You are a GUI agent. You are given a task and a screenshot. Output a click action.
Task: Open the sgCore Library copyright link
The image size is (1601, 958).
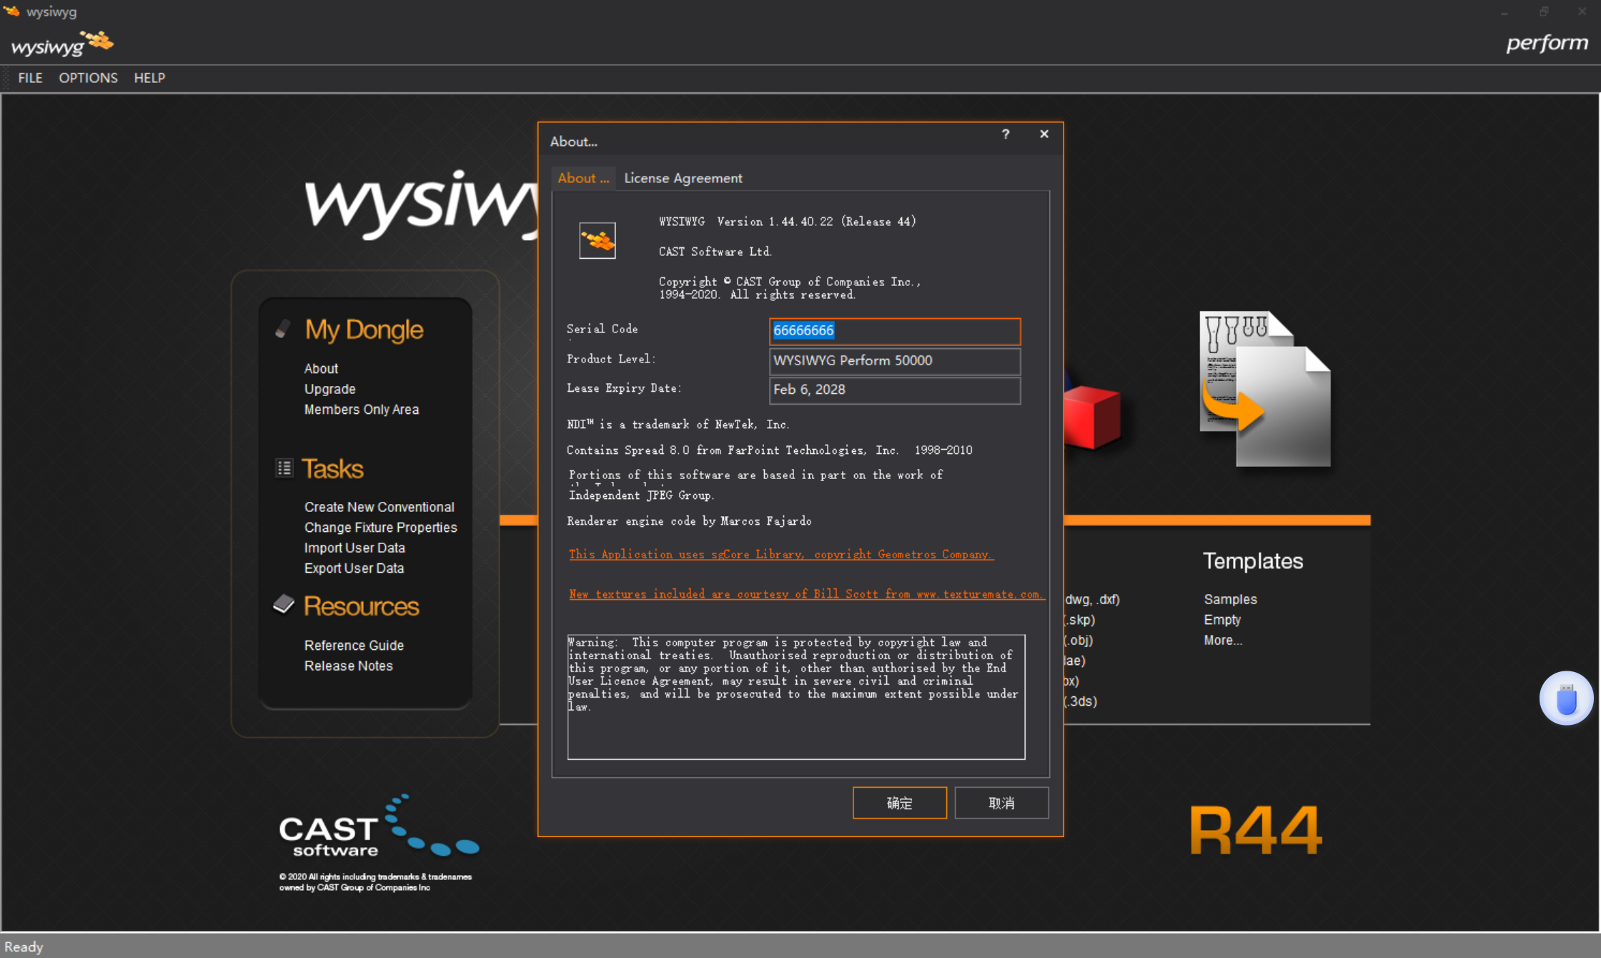pyautogui.click(x=780, y=554)
